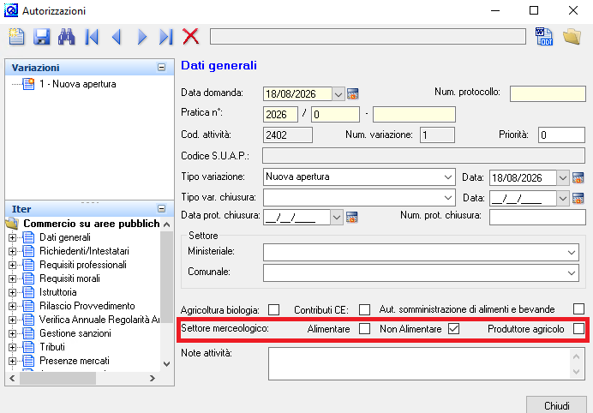Open calendar icon beside Tipo var. chiusura Data

578,198
